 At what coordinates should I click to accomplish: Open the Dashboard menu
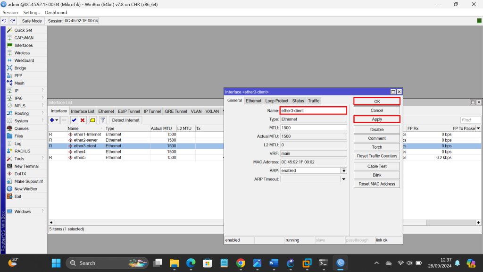pos(56,13)
